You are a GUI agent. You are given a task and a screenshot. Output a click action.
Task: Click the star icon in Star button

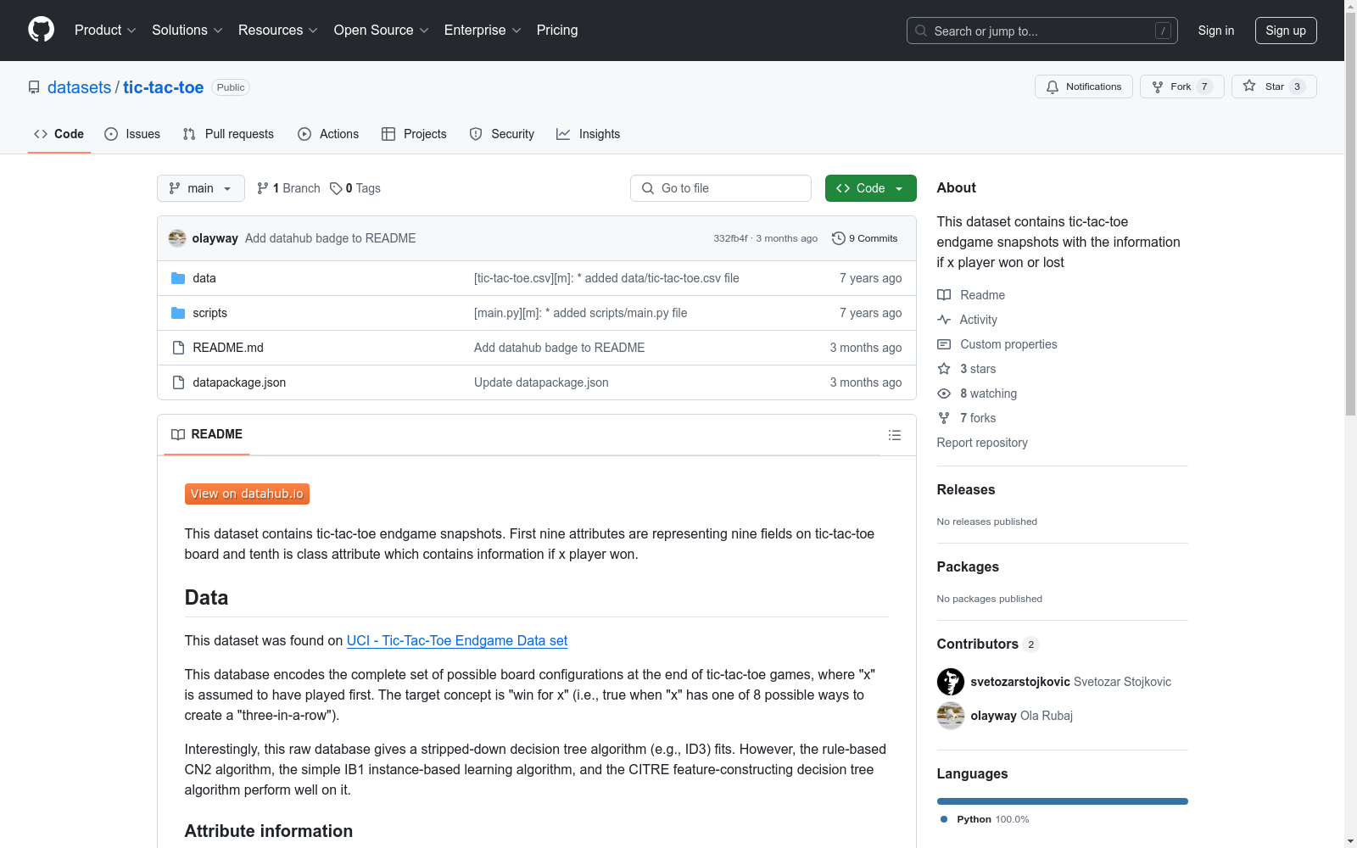coord(1249,86)
